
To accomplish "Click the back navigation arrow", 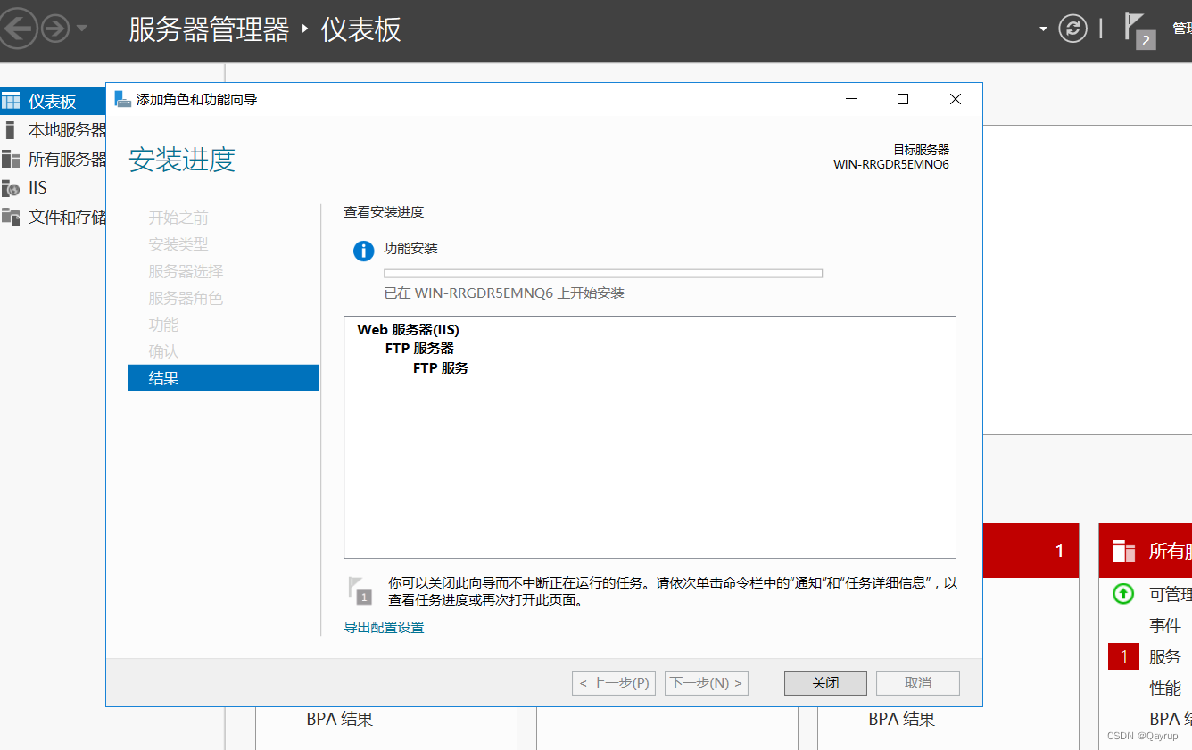I will coord(19,28).
